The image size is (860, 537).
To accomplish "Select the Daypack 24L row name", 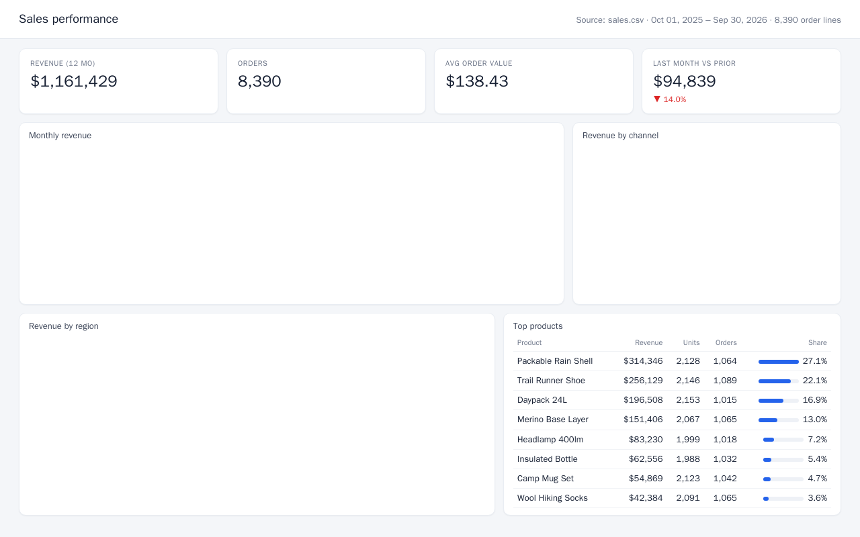I will [x=542, y=400].
